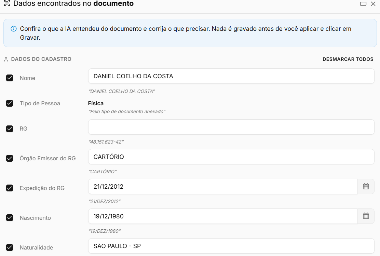Open calendar picker for Expedição do RG
The width and height of the screenshot is (380, 256).
click(366, 186)
